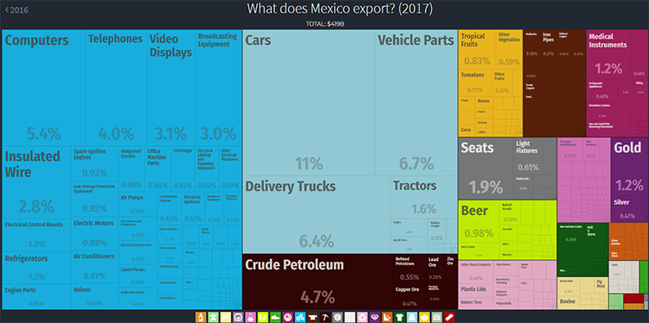Click the dark green t-shirt textiles icon
This screenshot has width=649, height=323.
point(400,317)
